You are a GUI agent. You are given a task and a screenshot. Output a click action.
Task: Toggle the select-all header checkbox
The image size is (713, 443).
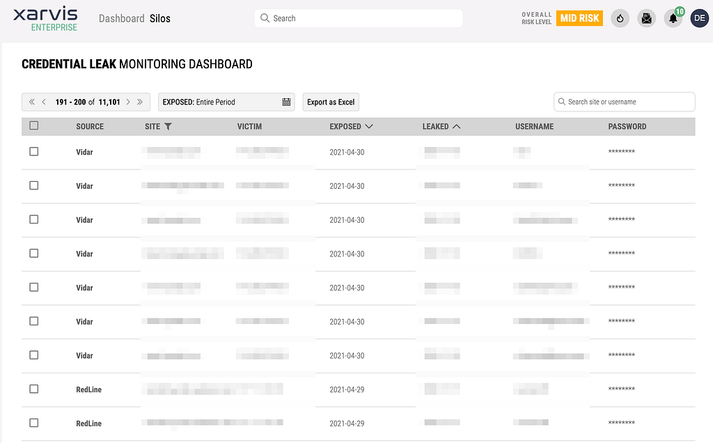tap(33, 125)
